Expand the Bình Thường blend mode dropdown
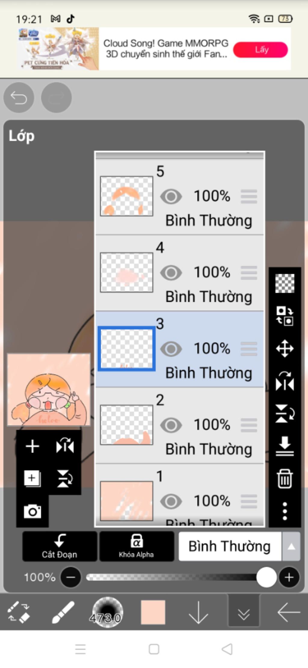 click(291, 547)
